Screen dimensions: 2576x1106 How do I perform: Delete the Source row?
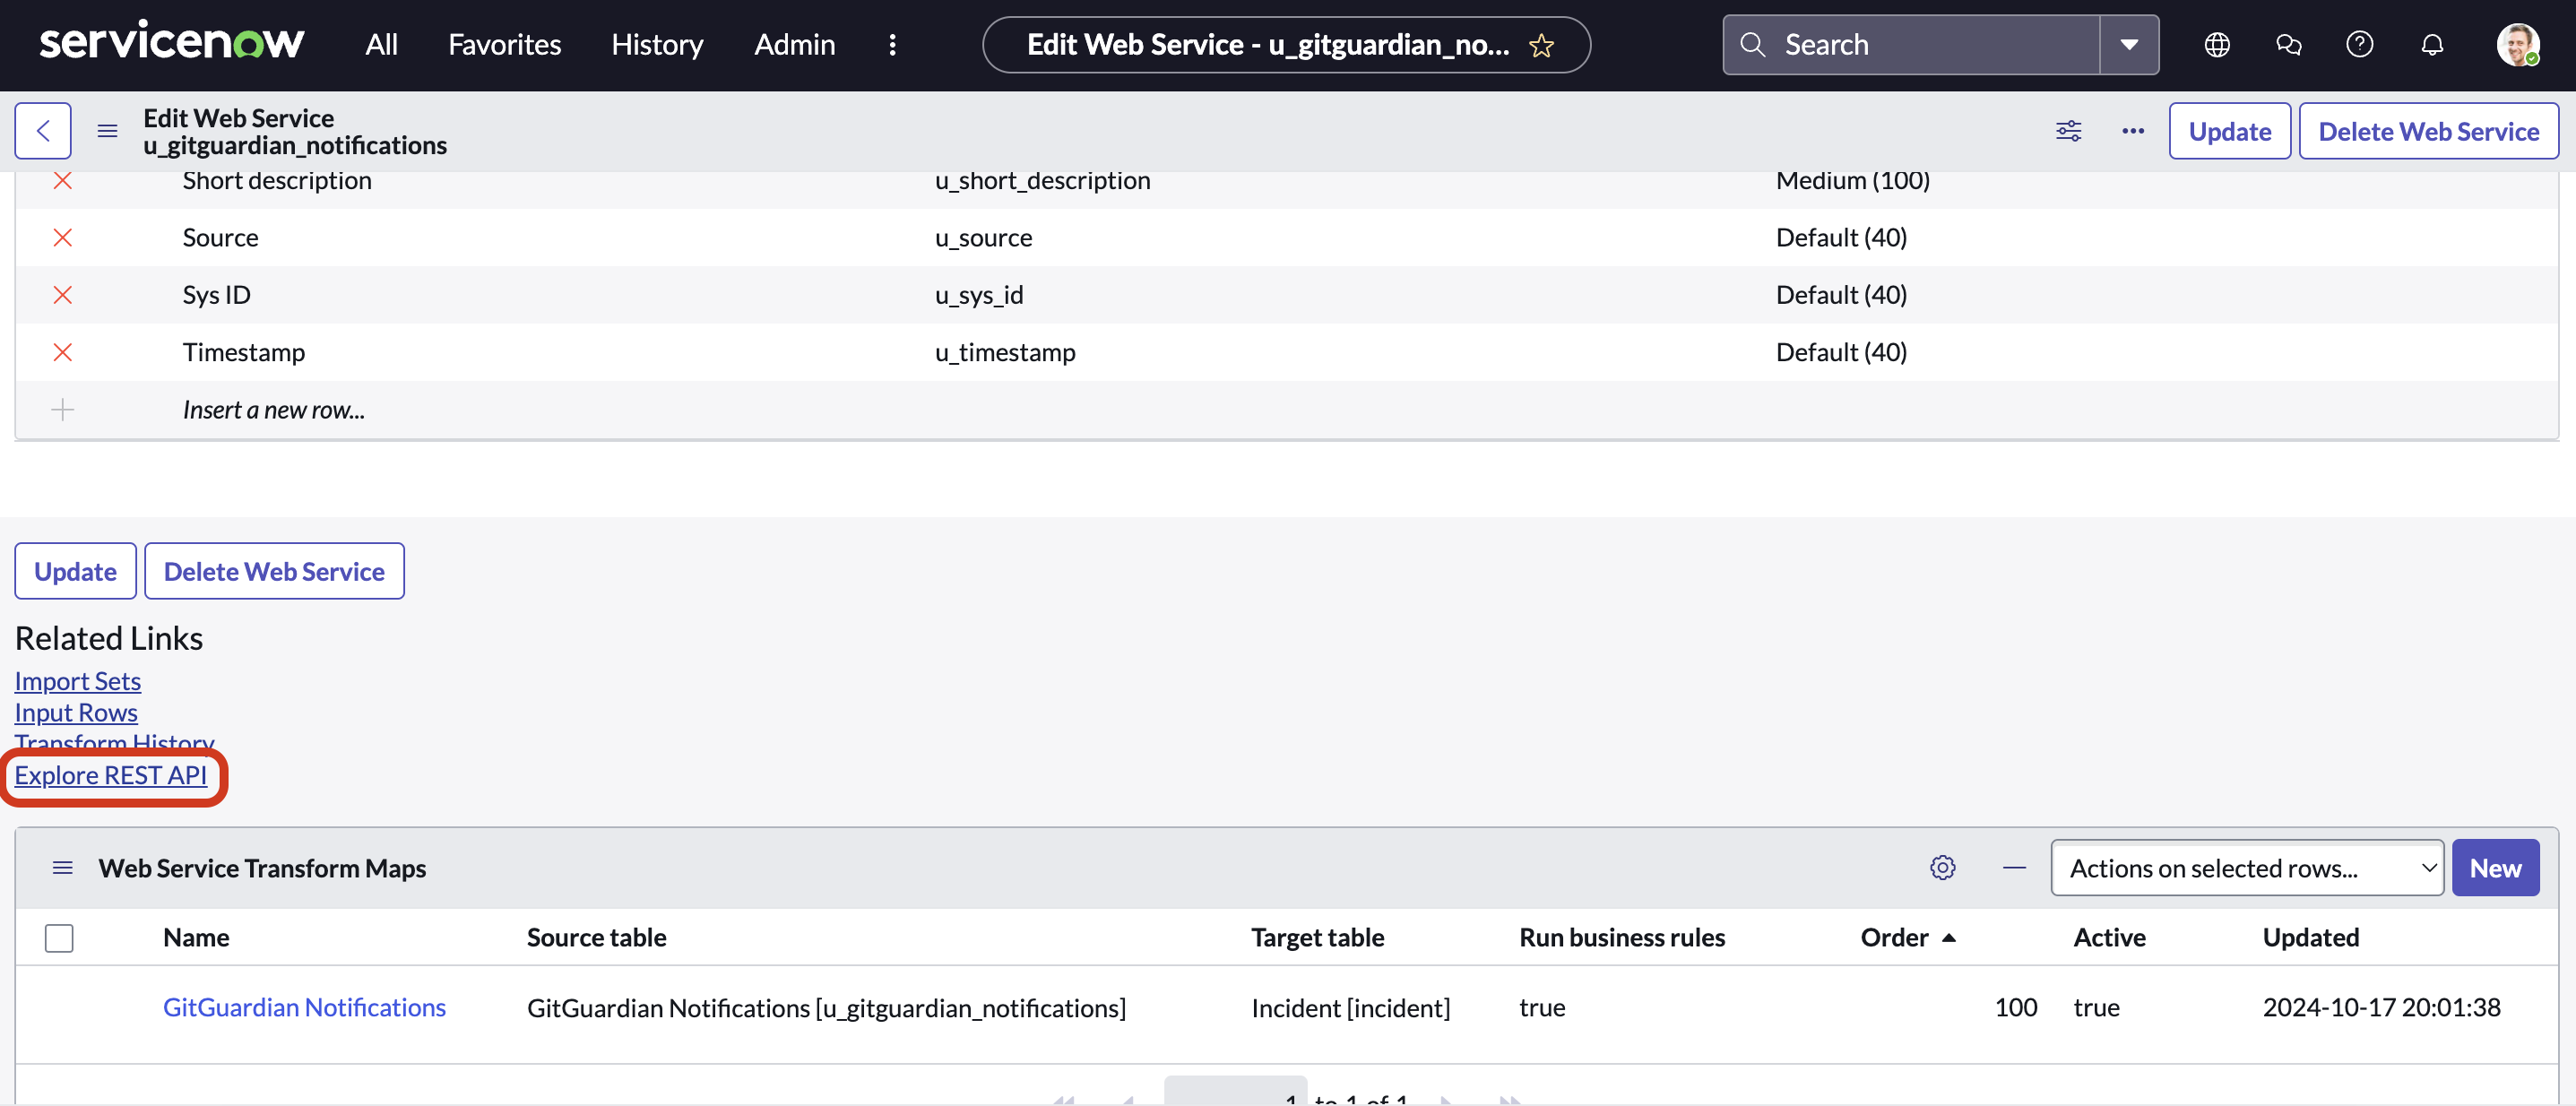62,238
